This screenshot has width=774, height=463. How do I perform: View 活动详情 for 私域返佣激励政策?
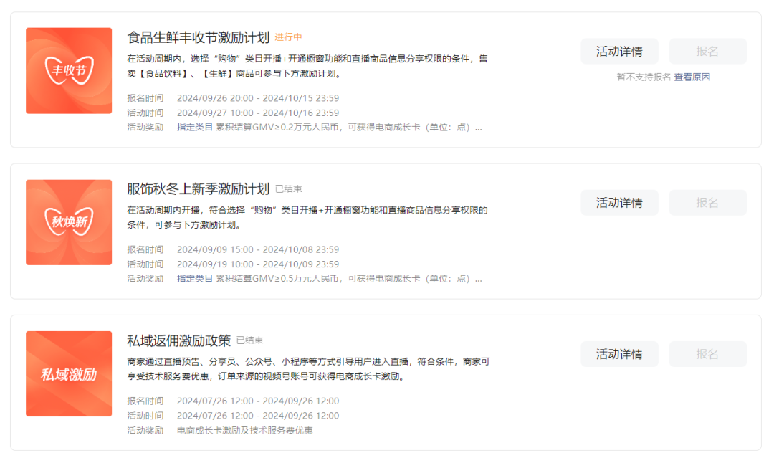(x=619, y=354)
